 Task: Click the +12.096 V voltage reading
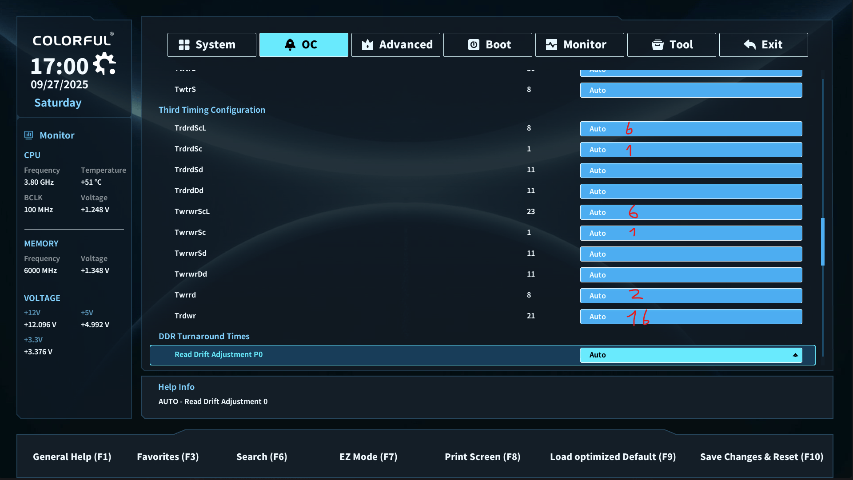[40, 325]
